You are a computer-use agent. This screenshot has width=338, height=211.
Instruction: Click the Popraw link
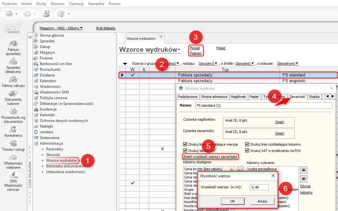(196, 53)
